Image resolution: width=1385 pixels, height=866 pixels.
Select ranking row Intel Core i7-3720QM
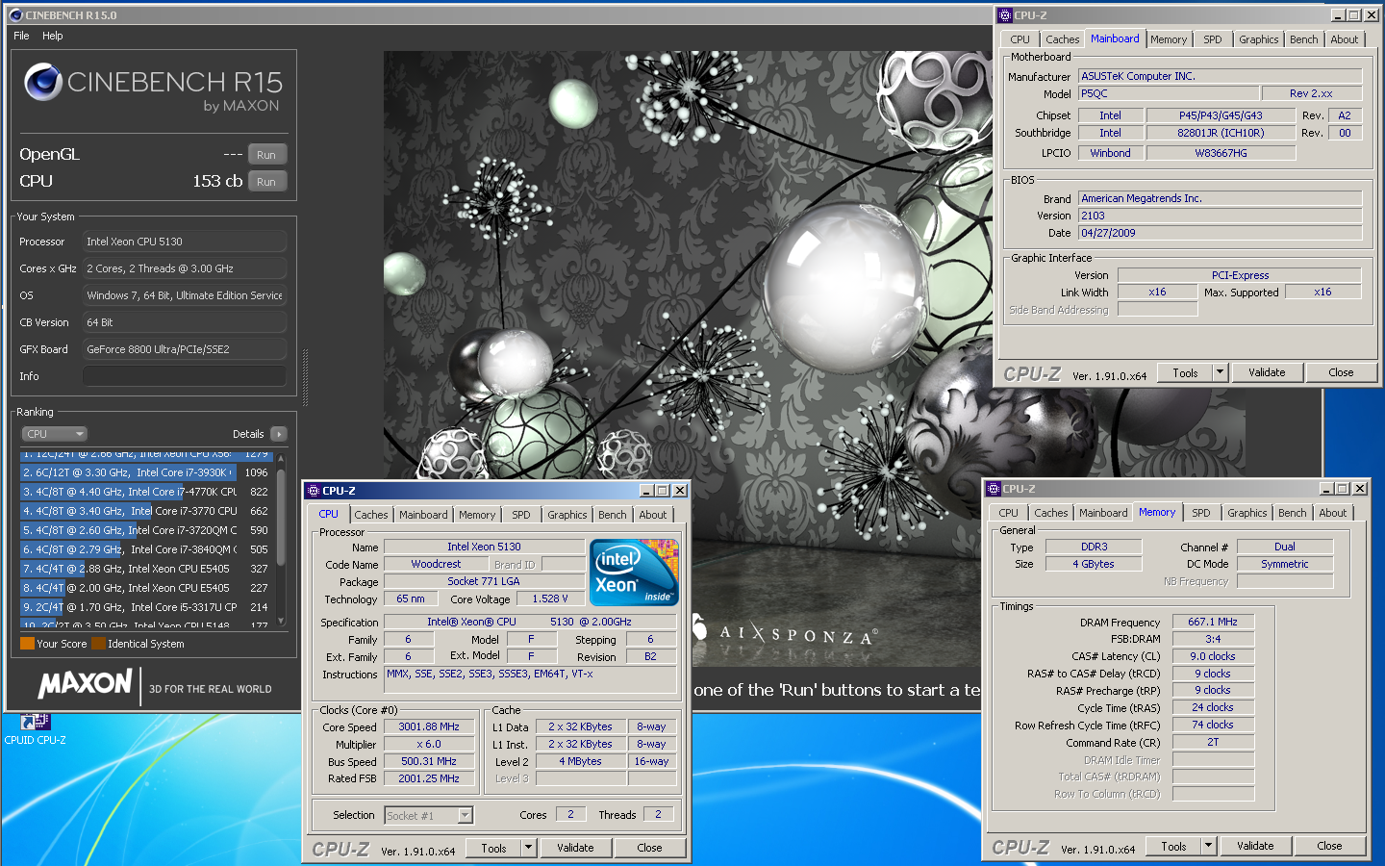tap(146, 530)
